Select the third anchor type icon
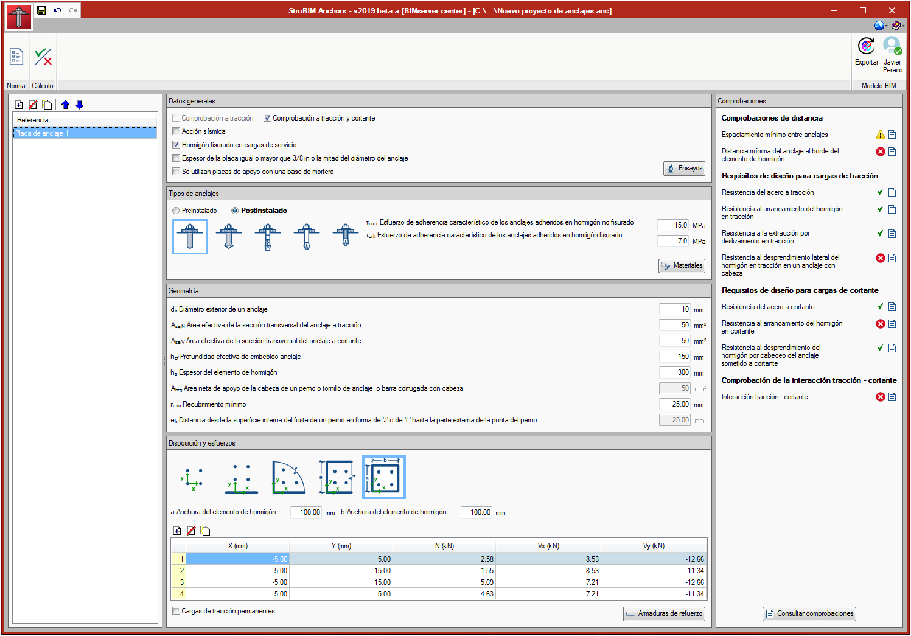The image size is (911, 636). [268, 236]
